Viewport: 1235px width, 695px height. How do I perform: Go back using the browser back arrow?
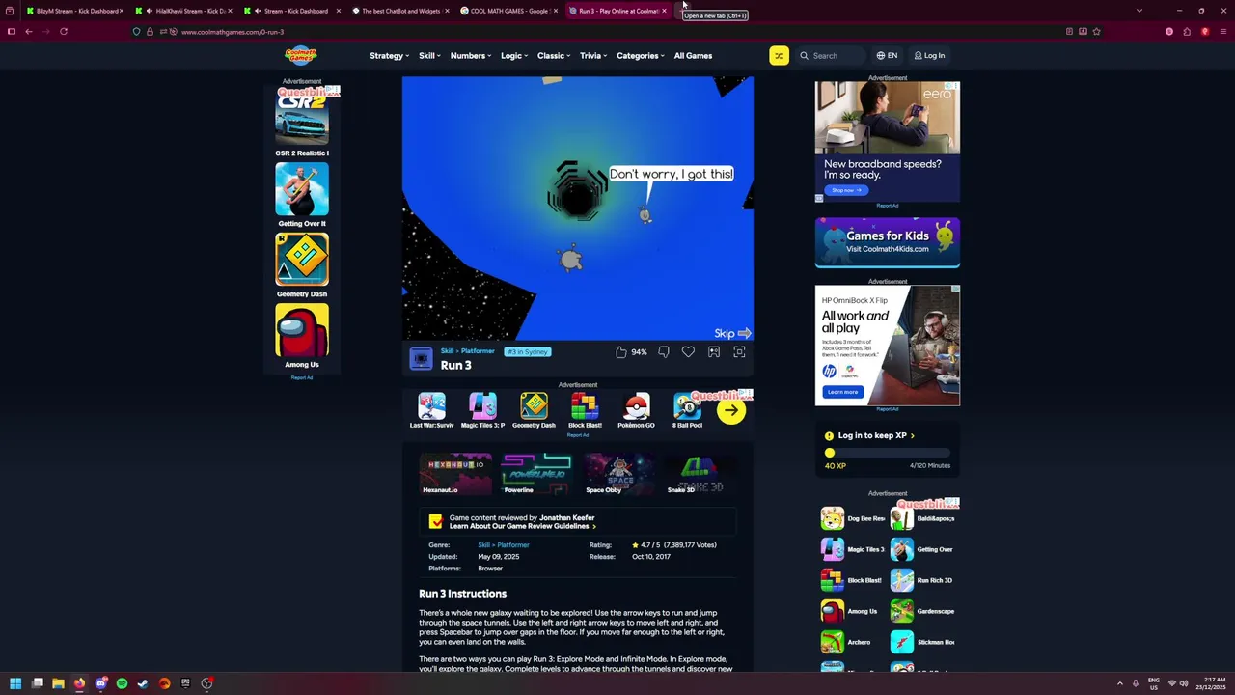point(29,32)
